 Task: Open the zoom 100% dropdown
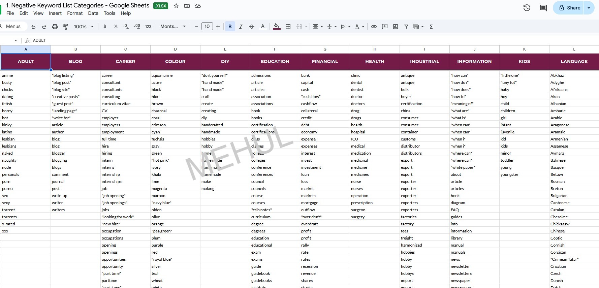84,27
